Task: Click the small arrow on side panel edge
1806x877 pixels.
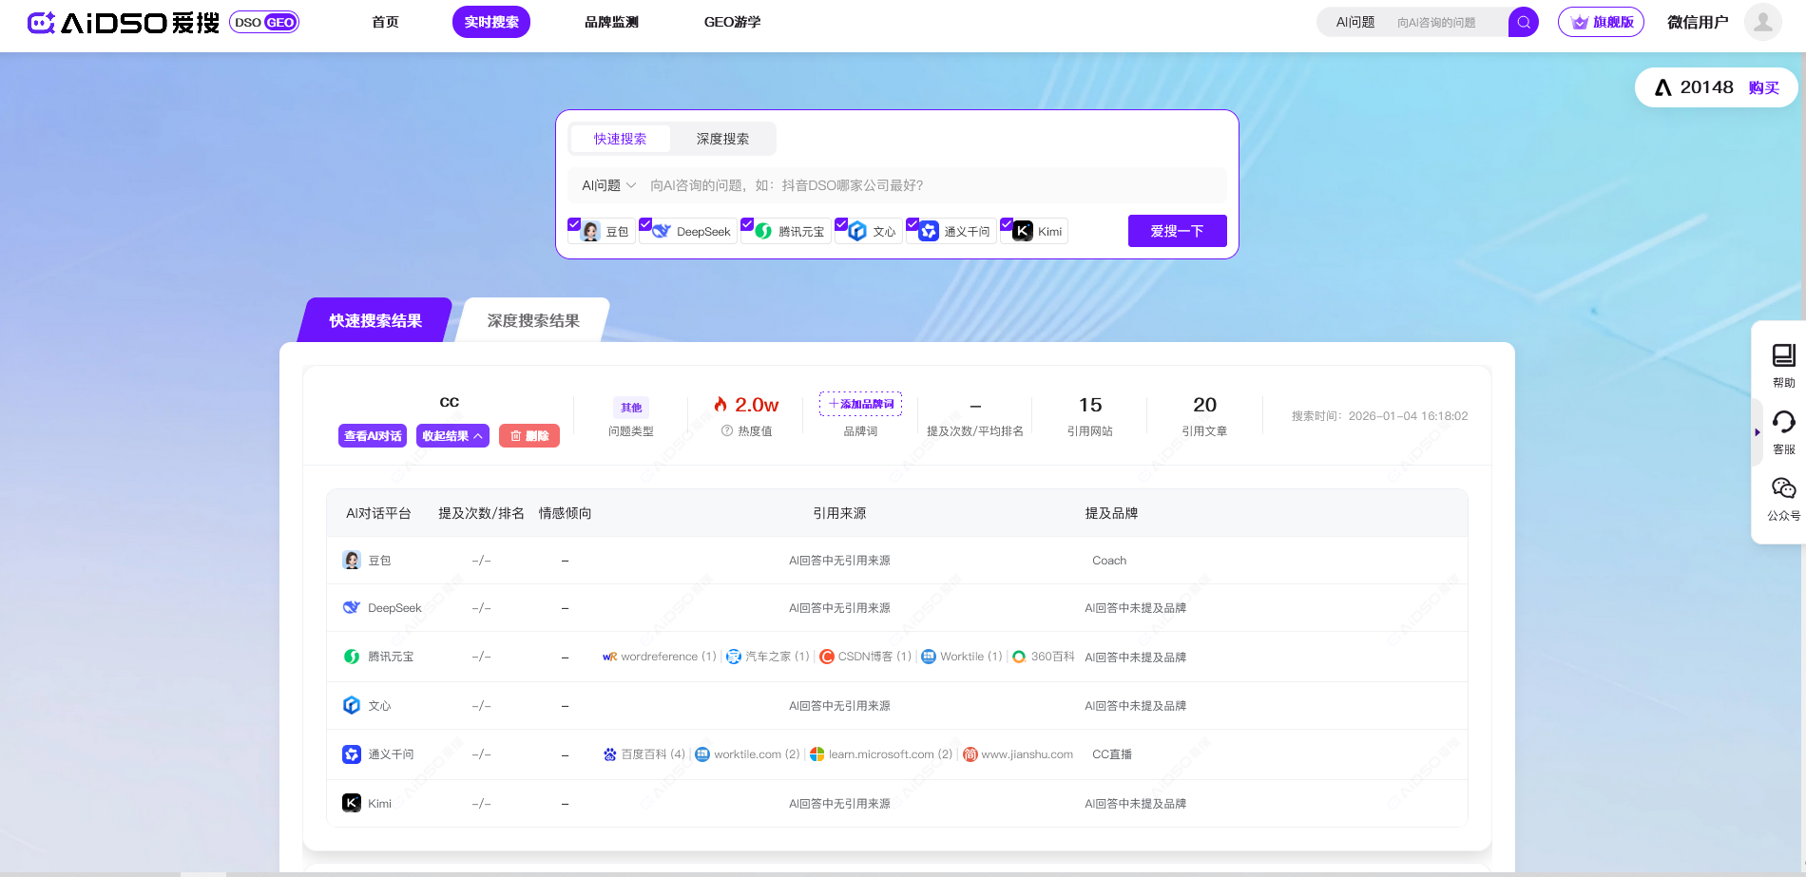Action: 1757,432
